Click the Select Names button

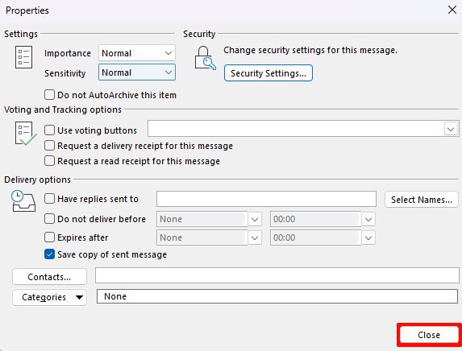[x=422, y=200]
